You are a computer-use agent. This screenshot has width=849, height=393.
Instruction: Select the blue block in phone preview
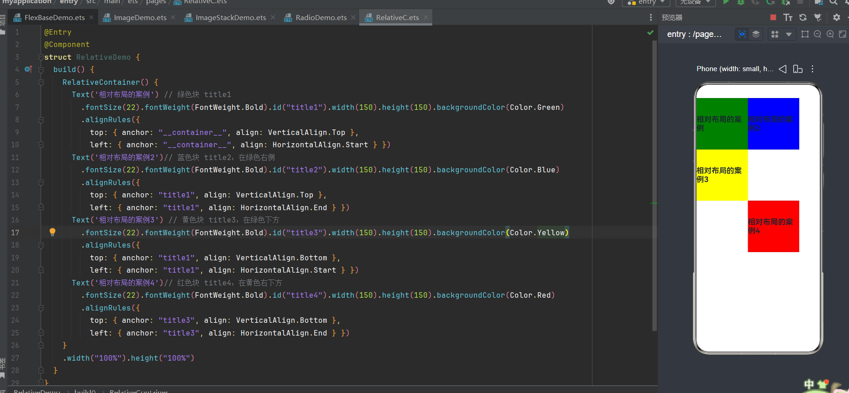pos(773,124)
